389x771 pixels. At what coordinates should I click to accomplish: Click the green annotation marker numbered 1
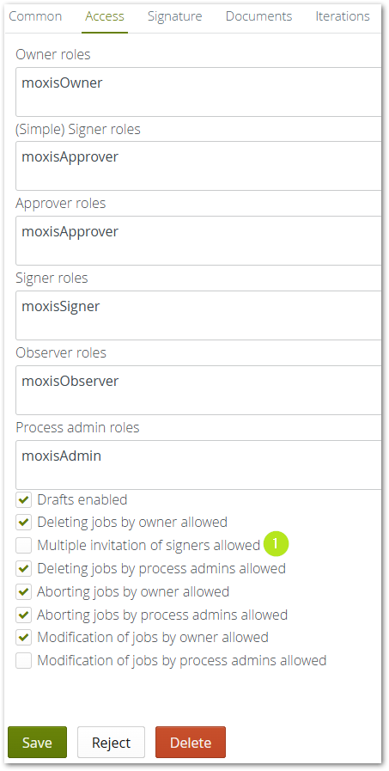click(276, 544)
